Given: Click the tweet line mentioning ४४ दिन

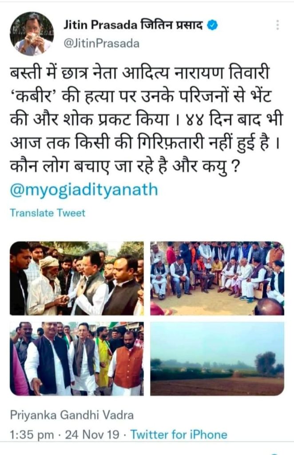Looking at the screenshot, I should 146,120.
